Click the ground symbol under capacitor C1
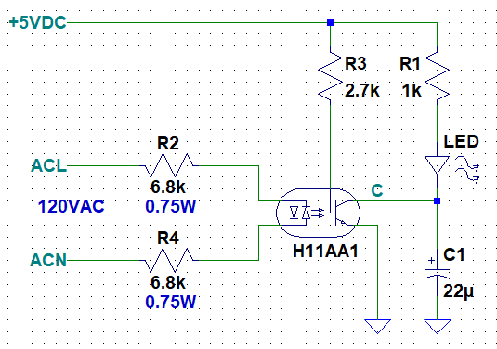The width and height of the screenshot is (497, 349). tap(438, 326)
